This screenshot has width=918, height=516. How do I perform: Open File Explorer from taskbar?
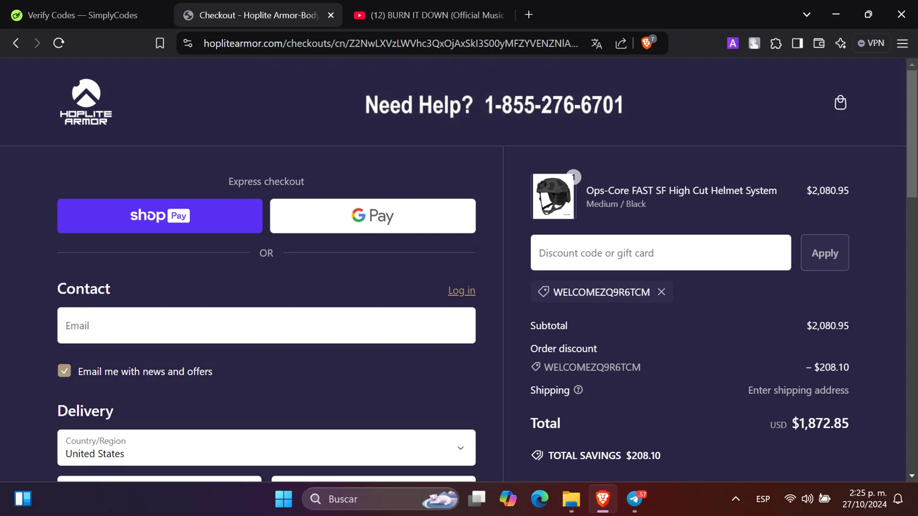(x=571, y=499)
